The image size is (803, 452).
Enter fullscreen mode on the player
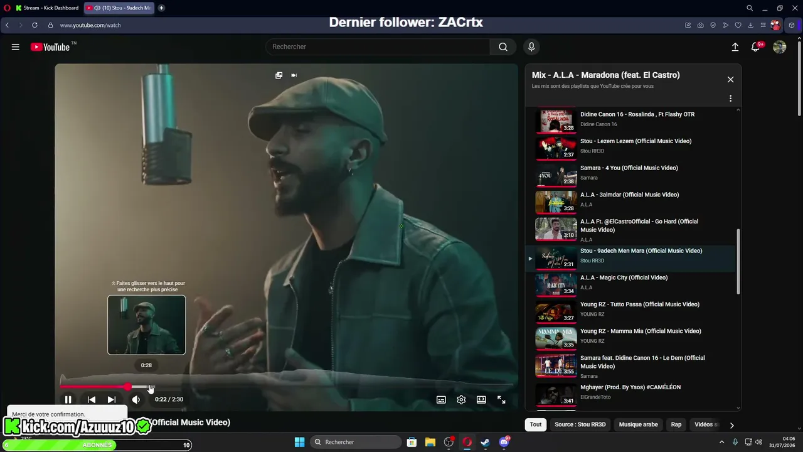tap(501, 399)
